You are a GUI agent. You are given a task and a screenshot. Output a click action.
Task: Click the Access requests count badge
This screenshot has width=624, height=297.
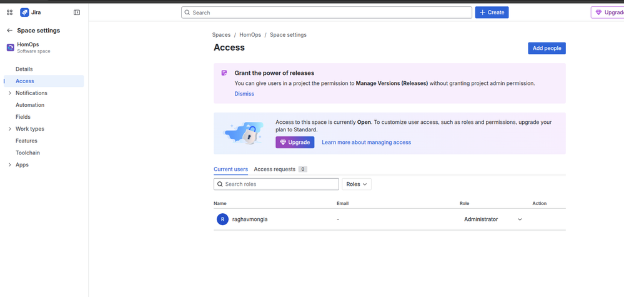(303, 169)
